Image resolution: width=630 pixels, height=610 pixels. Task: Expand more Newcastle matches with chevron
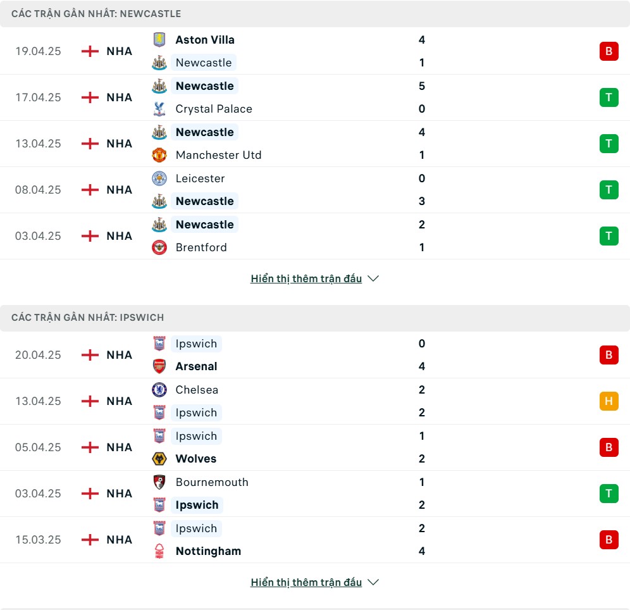coord(373,278)
